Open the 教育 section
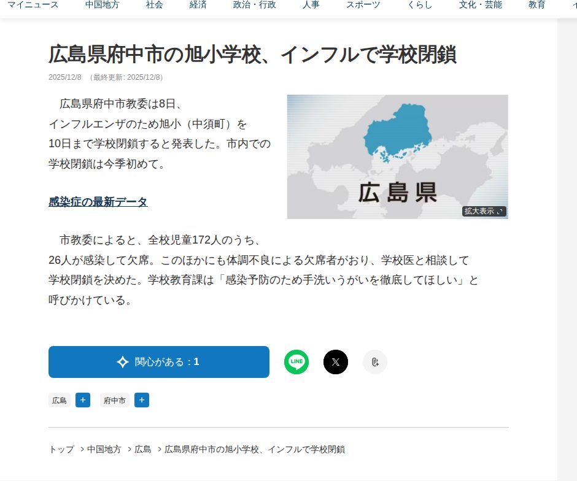 [536, 5]
